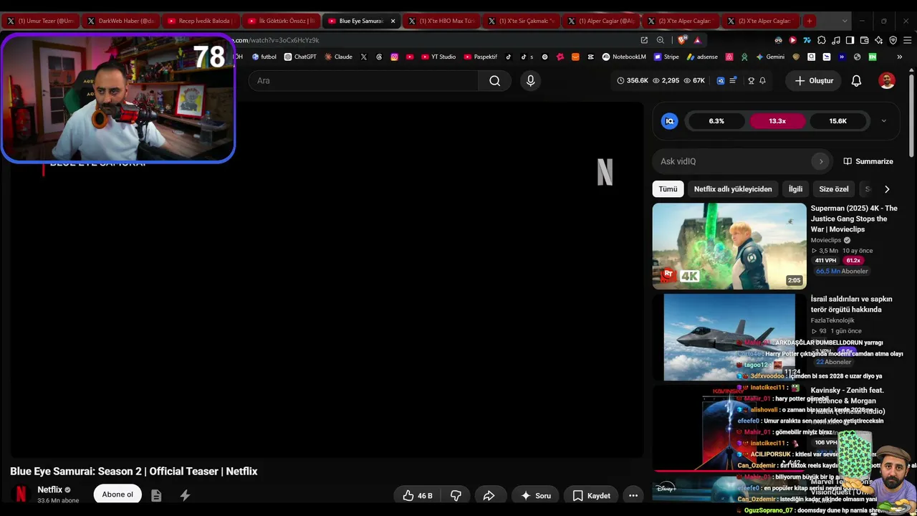Image resolution: width=917 pixels, height=516 pixels.
Task: Click the Movieclips channel name
Action: tap(826, 240)
